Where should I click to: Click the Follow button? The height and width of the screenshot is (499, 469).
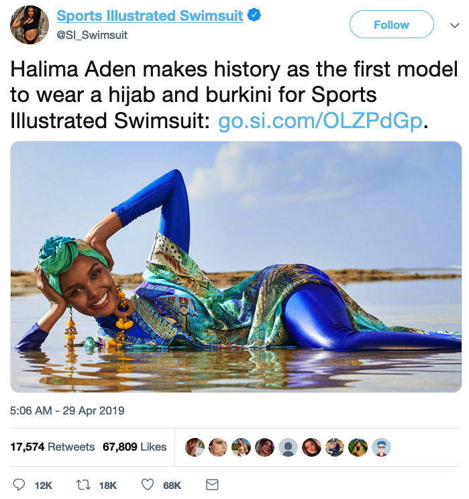click(x=392, y=25)
